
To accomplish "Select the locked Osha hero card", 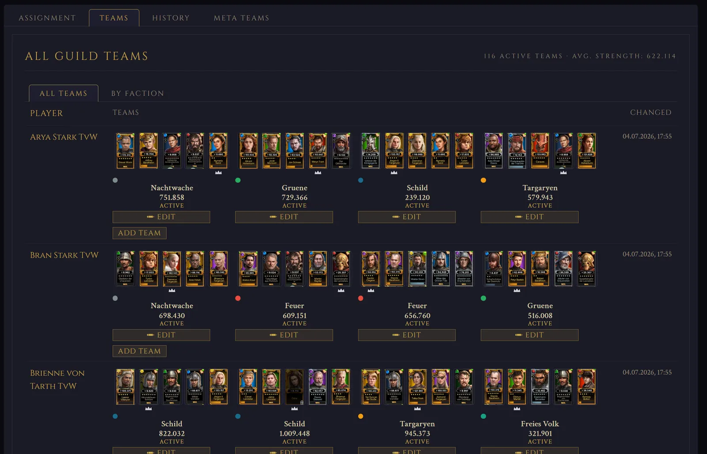I will [294, 387].
